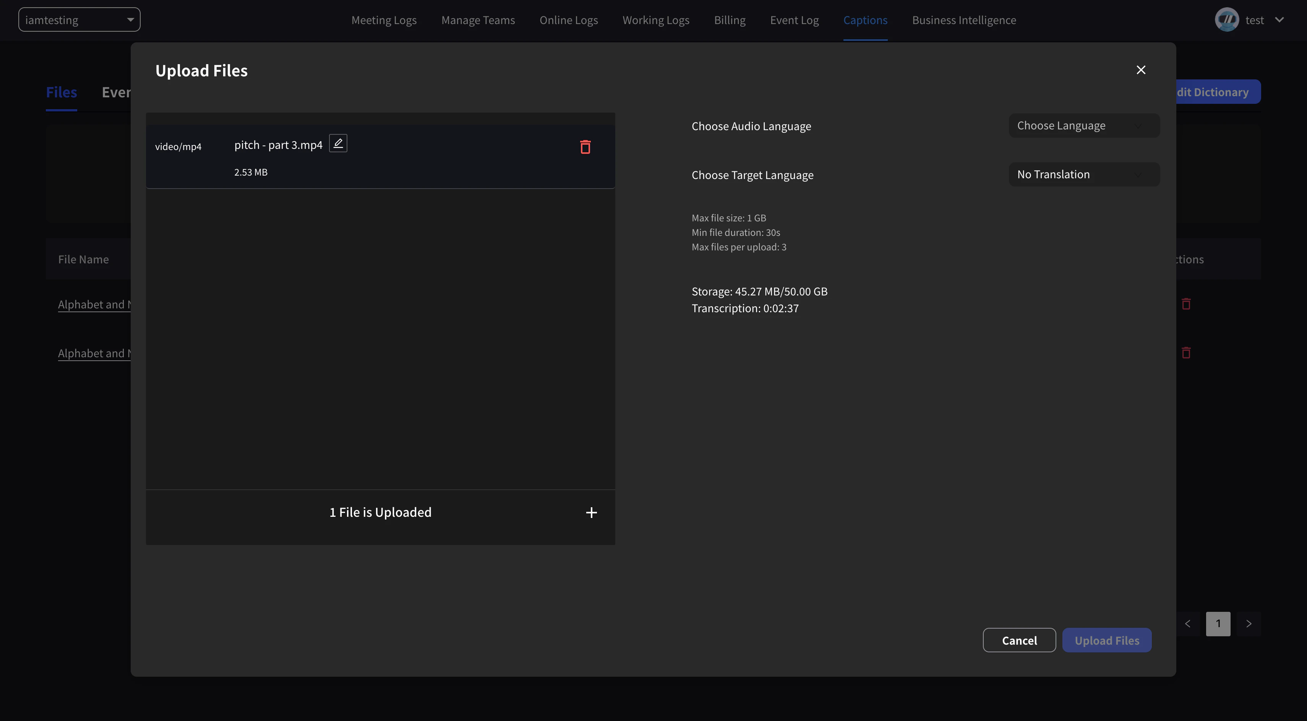The width and height of the screenshot is (1307, 721).
Task: Open the No Translation target language dropdown
Action: click(1083, 174)
